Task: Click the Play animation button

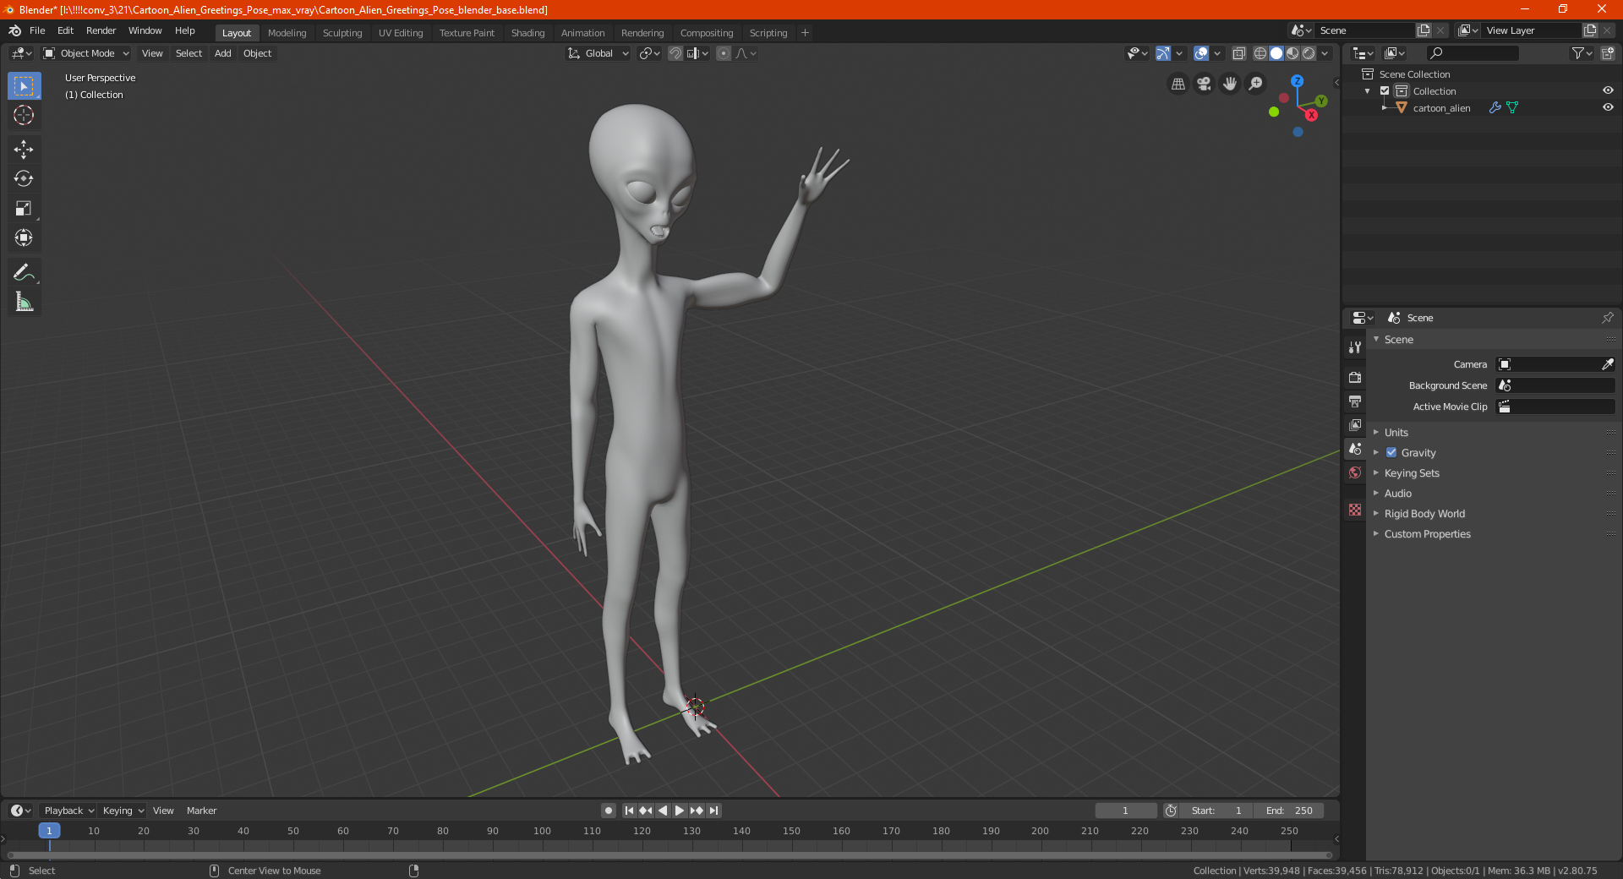Action: point(680,811)
